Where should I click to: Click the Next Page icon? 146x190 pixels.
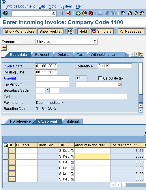pos(136,13)
